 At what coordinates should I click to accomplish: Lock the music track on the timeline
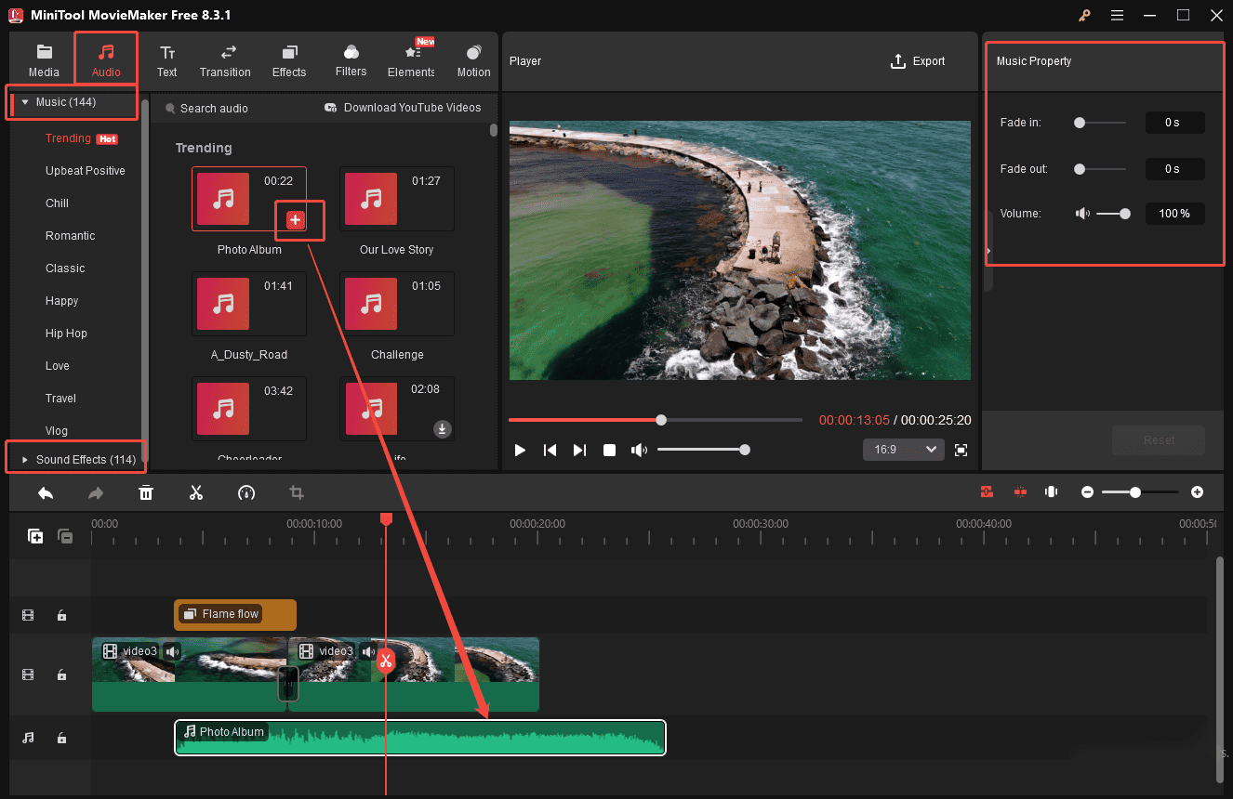pyautogui.click(x=61, y=738)
